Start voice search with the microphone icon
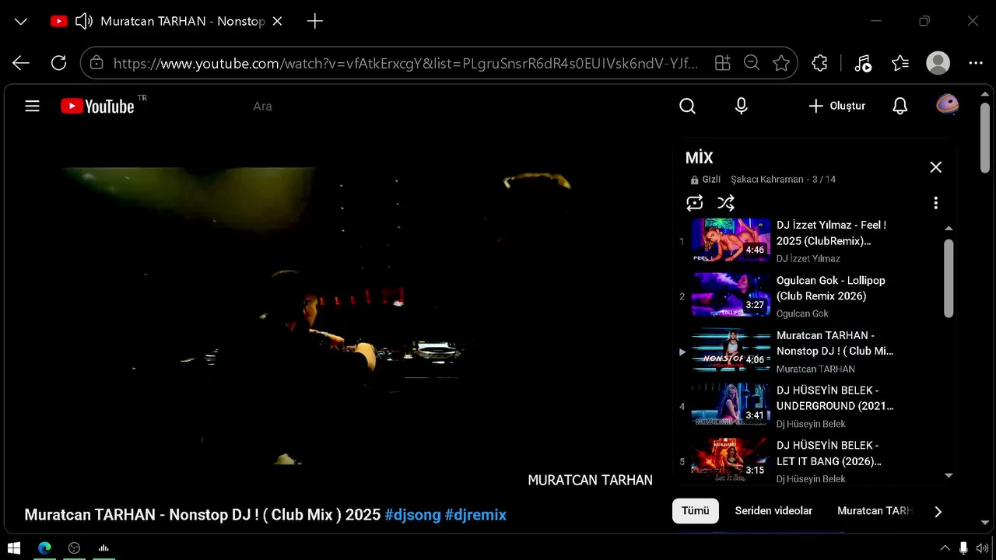The image size is (996, 560). click(x=742, y=106)
